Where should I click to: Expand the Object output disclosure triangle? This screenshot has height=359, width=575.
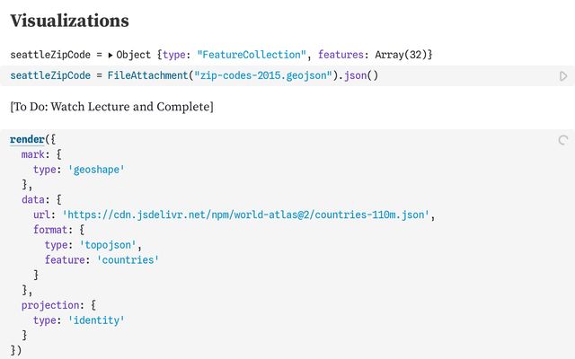coord(111,55)
